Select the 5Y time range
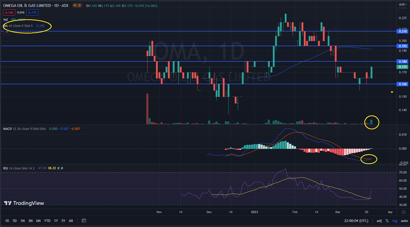 click(x=63, y=221)
